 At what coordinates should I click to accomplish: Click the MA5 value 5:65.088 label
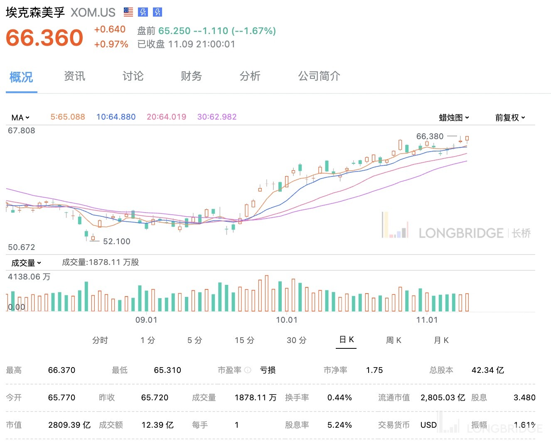(x=68, y=117)
